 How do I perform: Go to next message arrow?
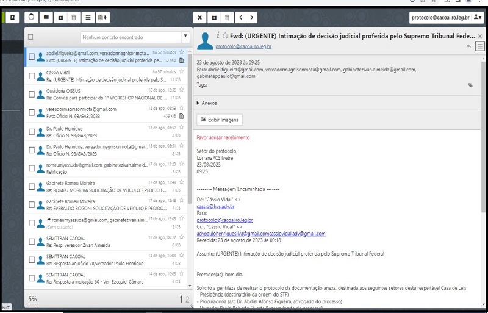pos(252,18)
